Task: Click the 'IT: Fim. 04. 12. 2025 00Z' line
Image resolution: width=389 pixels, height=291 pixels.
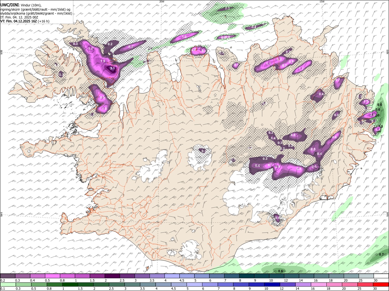Action: pyautogui.click(x=19, y=17)
